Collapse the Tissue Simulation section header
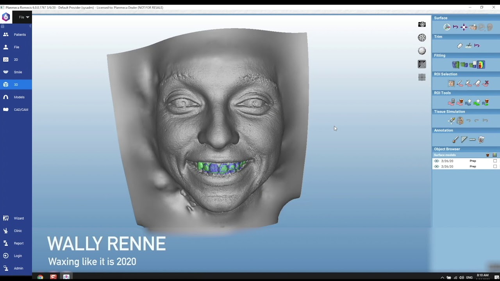Screen dimensions: 500x281 click(x=466, y=112)
